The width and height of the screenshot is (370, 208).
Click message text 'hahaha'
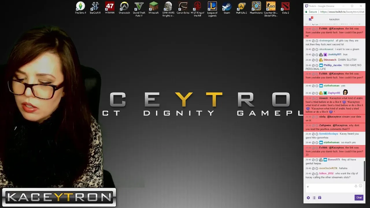pyautogui.click(x=343, y=168)
